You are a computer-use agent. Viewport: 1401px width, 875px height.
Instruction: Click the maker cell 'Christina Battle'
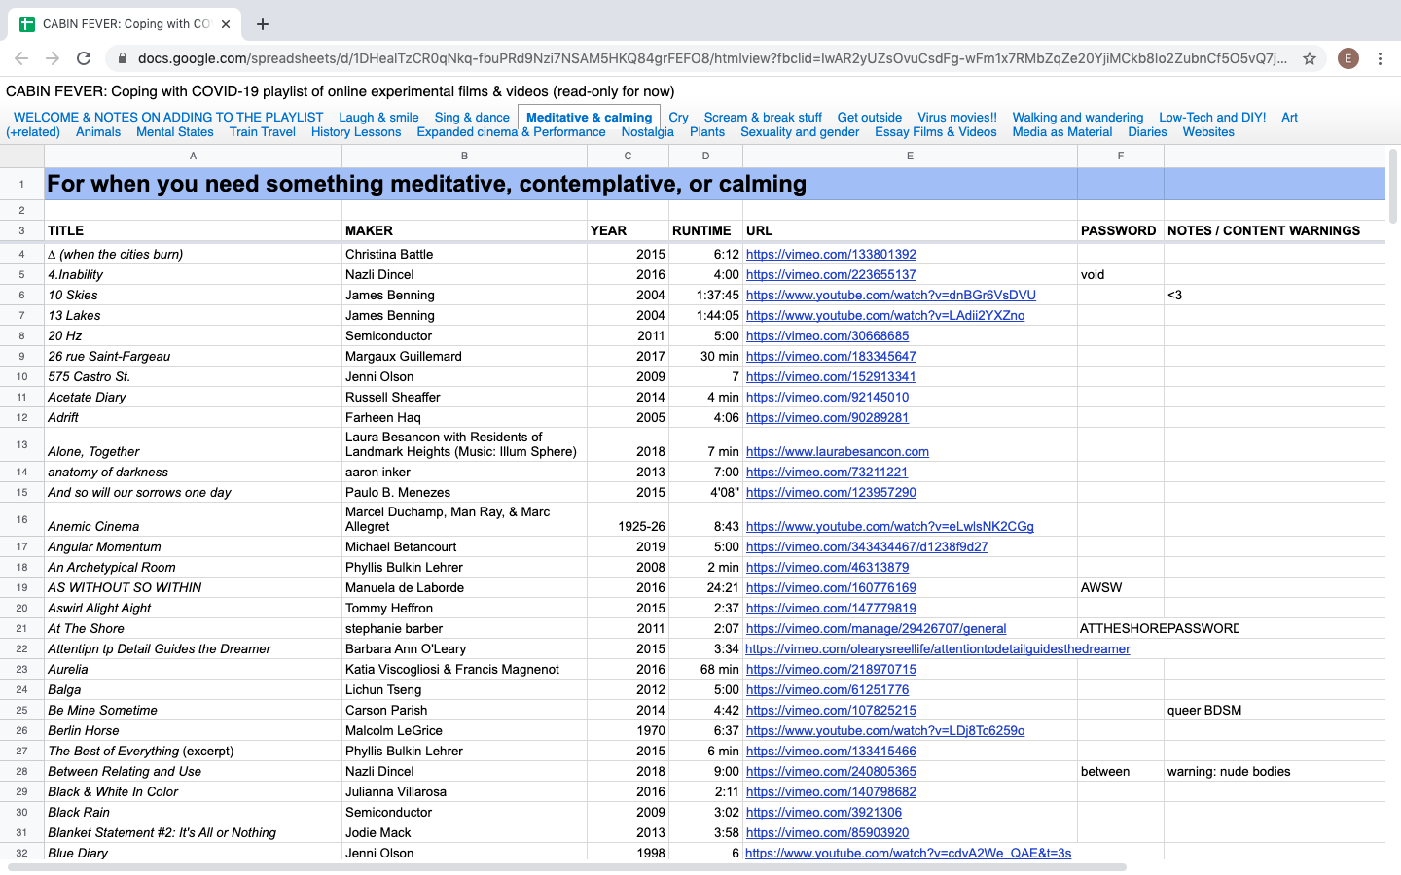(464, 255)
